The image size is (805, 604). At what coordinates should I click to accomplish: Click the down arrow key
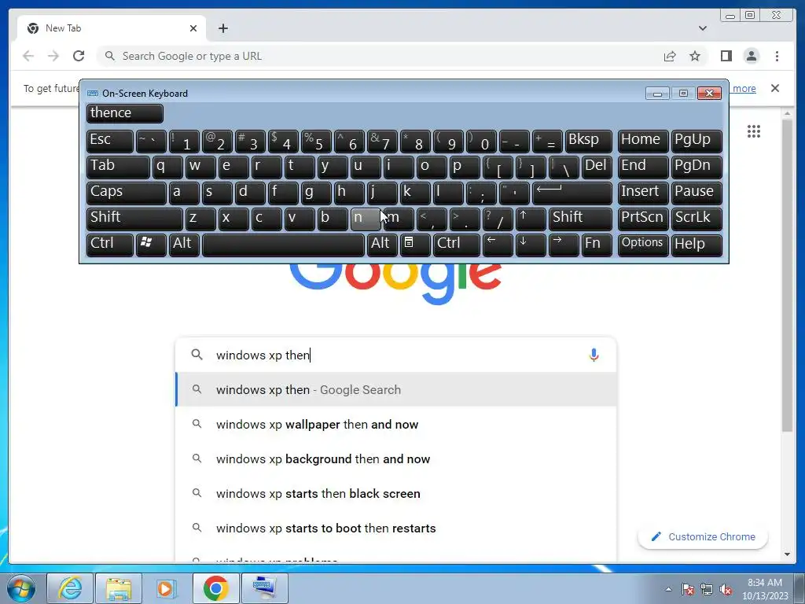coord(531,245)
